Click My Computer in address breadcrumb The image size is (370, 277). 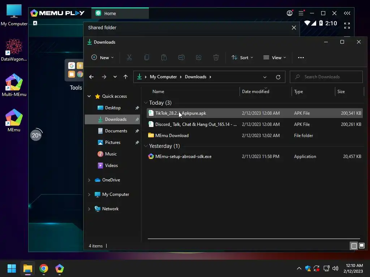[163, 77]
